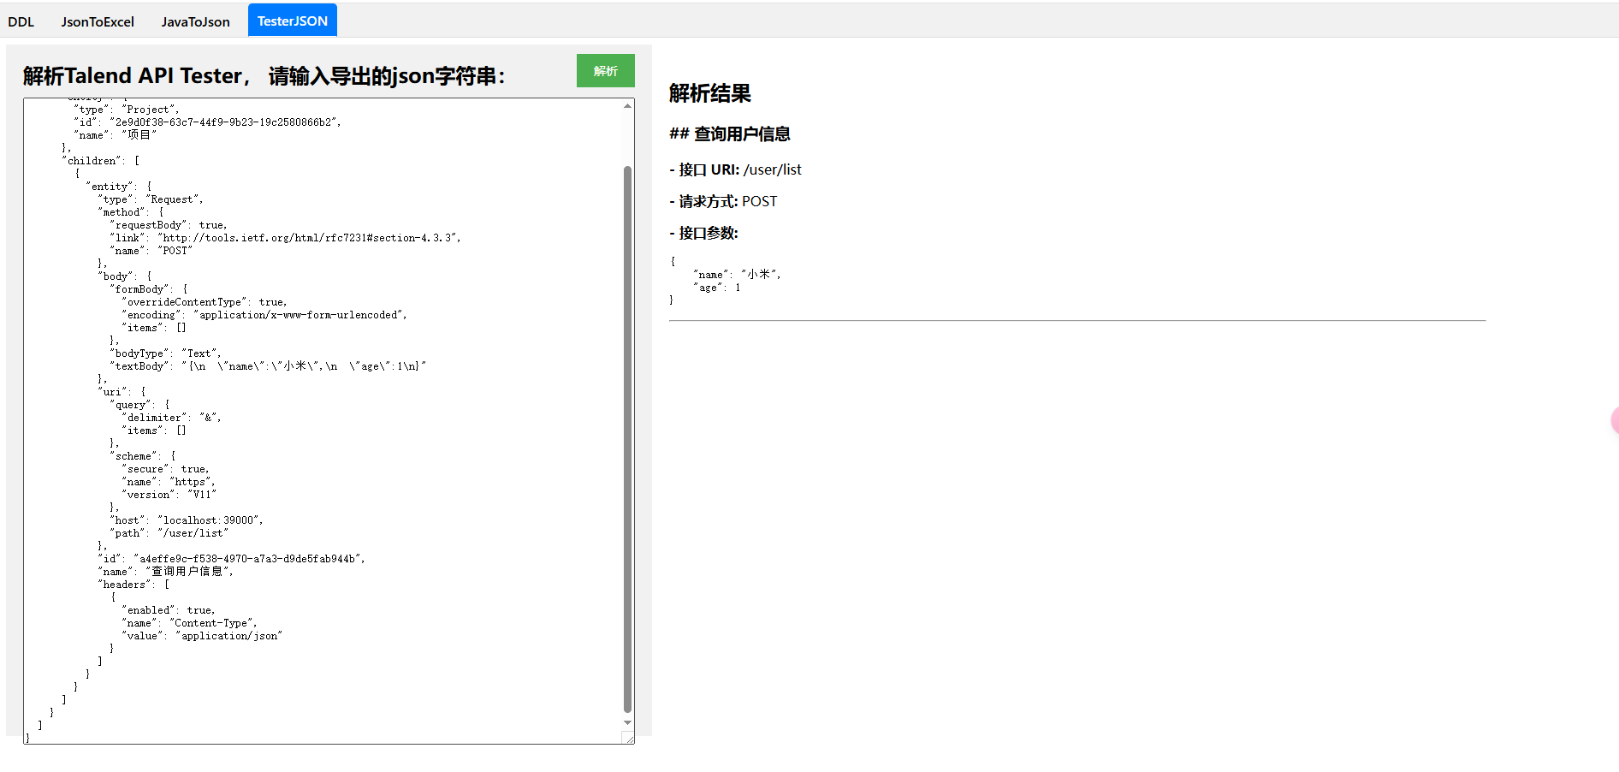The image size is (1619, 772).
Task: Click the scrollbar up arrow in JSON textarea
Action: (627, 106)
